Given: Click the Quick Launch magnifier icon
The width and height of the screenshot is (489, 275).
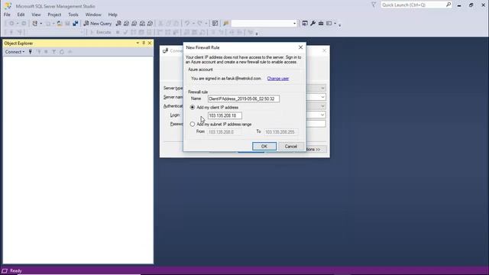Looking at the screenshot, I should point(449,5).
